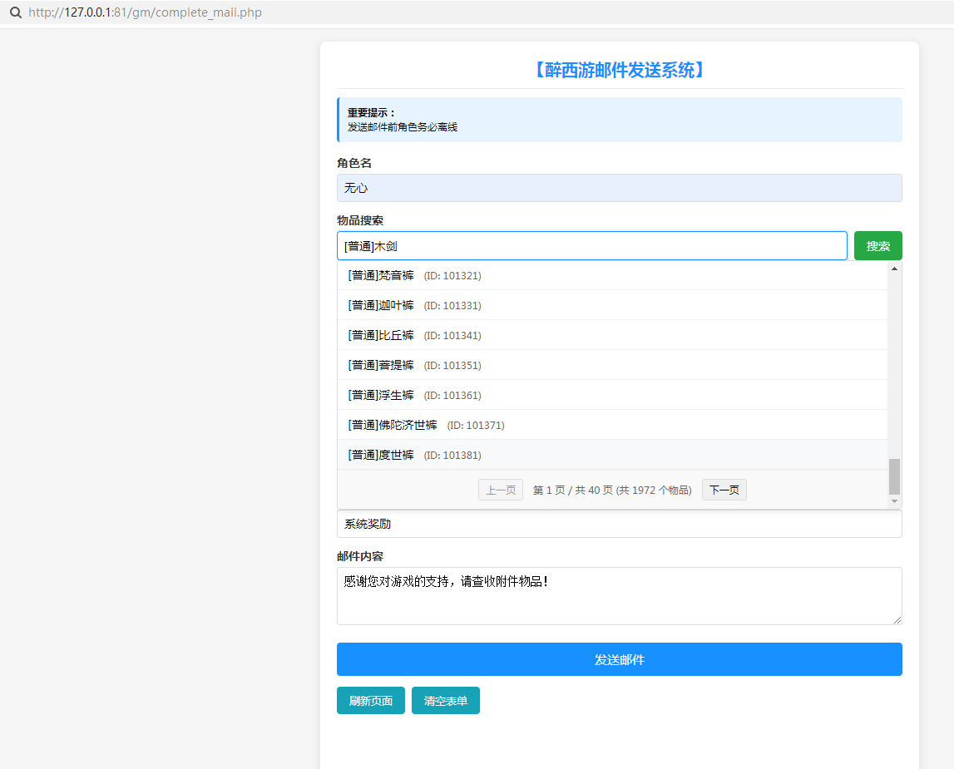Pick [普通]浮生裤 ID 101361
Screen dimensions: 954x769
613,395
